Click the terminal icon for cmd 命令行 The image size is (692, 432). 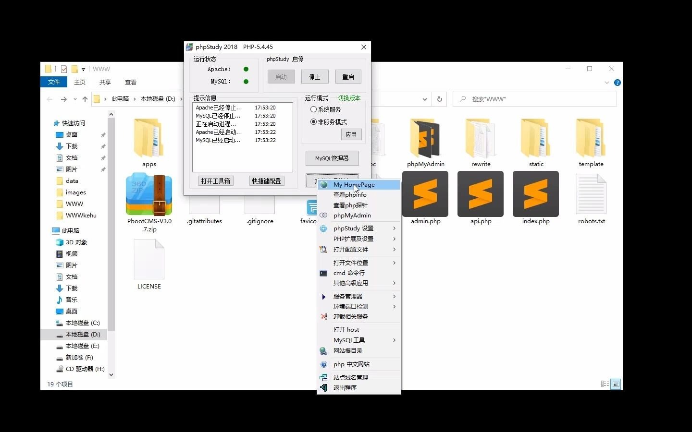click(x=323, y=273)
